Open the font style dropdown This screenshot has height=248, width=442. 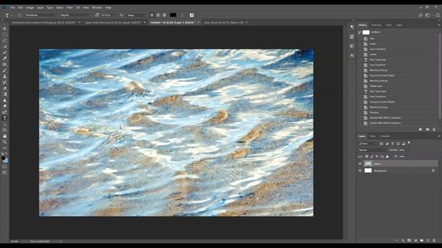(x=75, y=15)
